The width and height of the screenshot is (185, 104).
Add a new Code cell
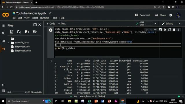click(x=51, y=24)
